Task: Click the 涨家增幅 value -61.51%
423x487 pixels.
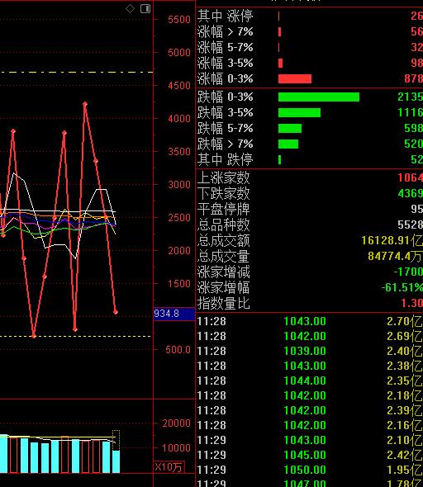Action: tap(402, 287)
